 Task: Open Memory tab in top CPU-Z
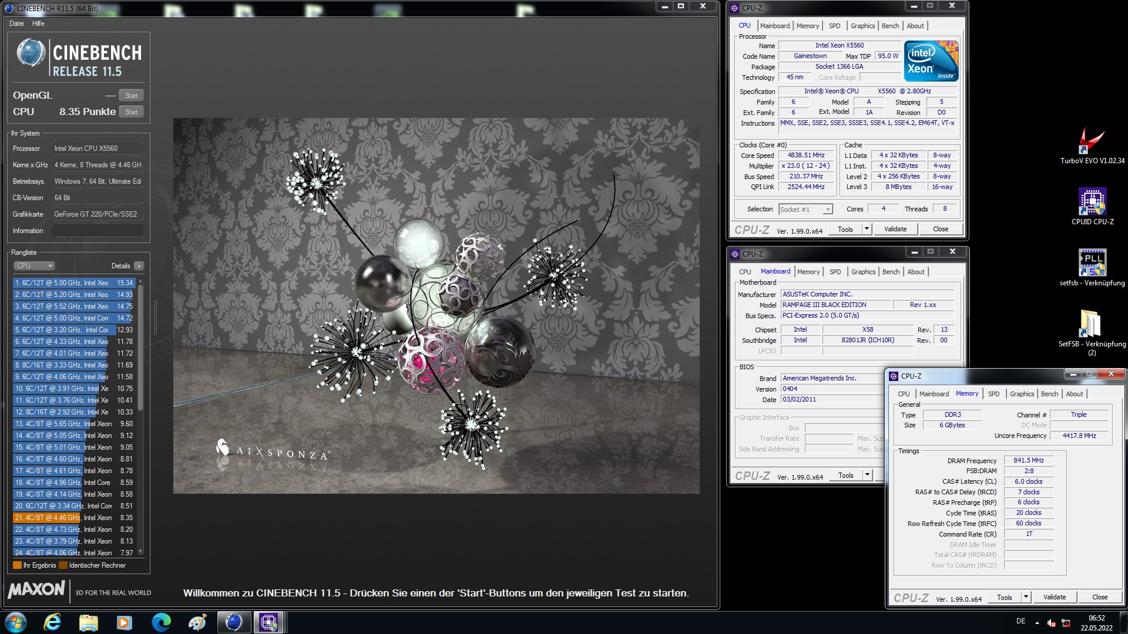point(808,26)
